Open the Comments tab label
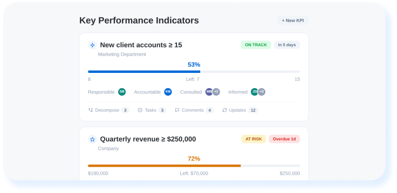 [193, 110]
